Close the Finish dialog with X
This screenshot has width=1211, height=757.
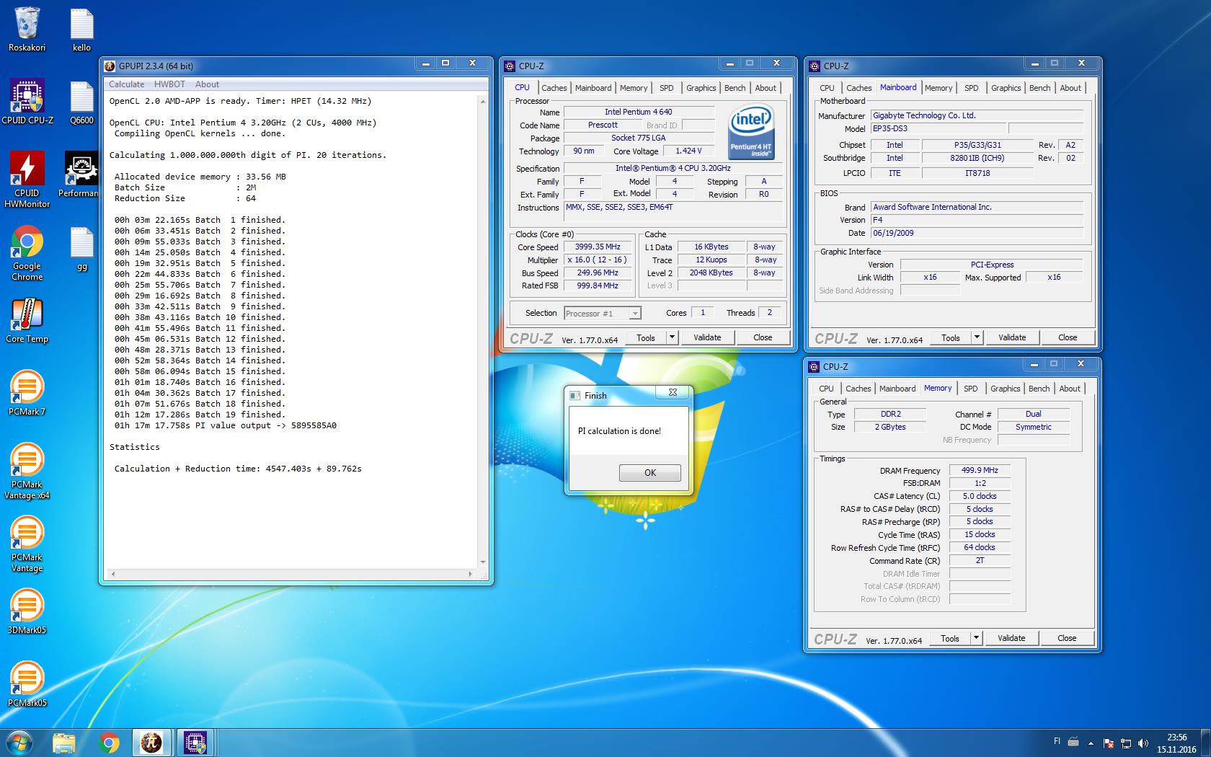click(x=673, y=392)
